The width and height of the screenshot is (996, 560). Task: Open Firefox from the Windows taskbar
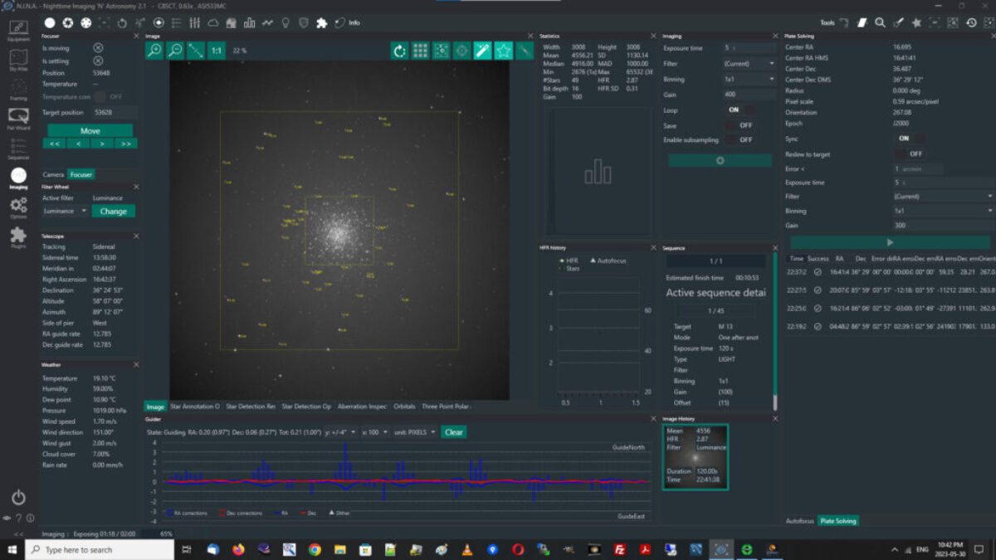coord(239,549)
